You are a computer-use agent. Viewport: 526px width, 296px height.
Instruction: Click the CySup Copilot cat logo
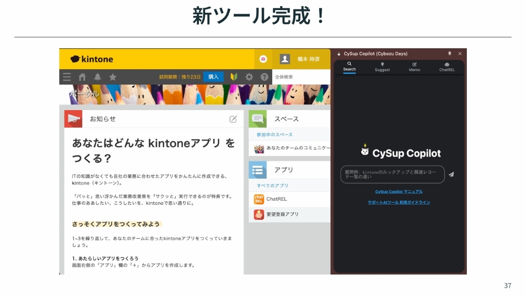pyautogui.click(x=365, y=150)
